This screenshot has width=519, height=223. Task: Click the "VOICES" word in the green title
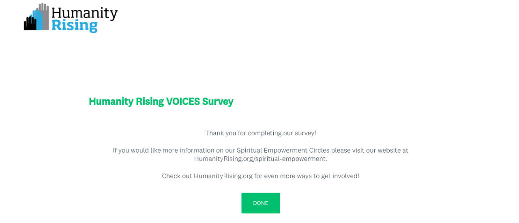point(183,101)
